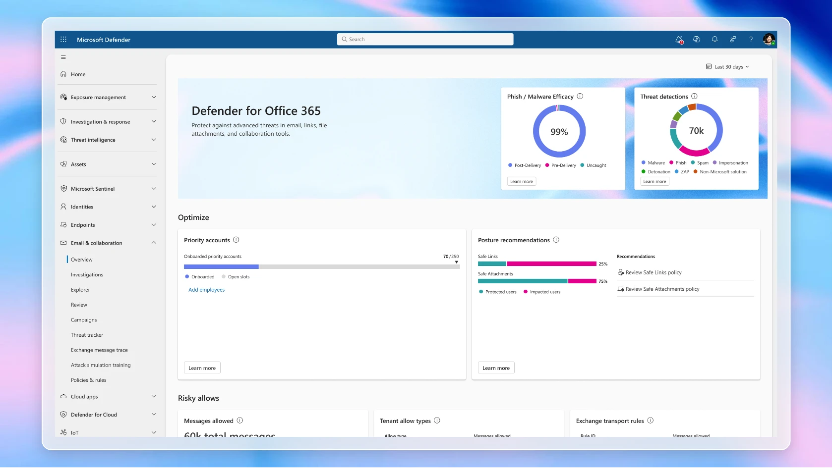Select the Cloud apps icon

click(x=63, y=396)
